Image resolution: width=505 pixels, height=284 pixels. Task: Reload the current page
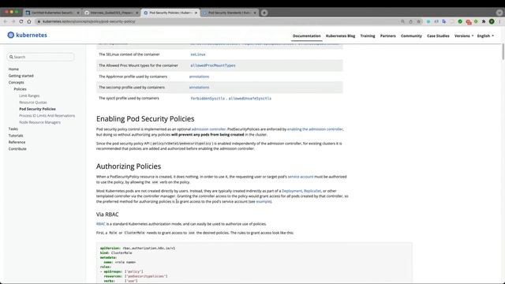(21, 21)
